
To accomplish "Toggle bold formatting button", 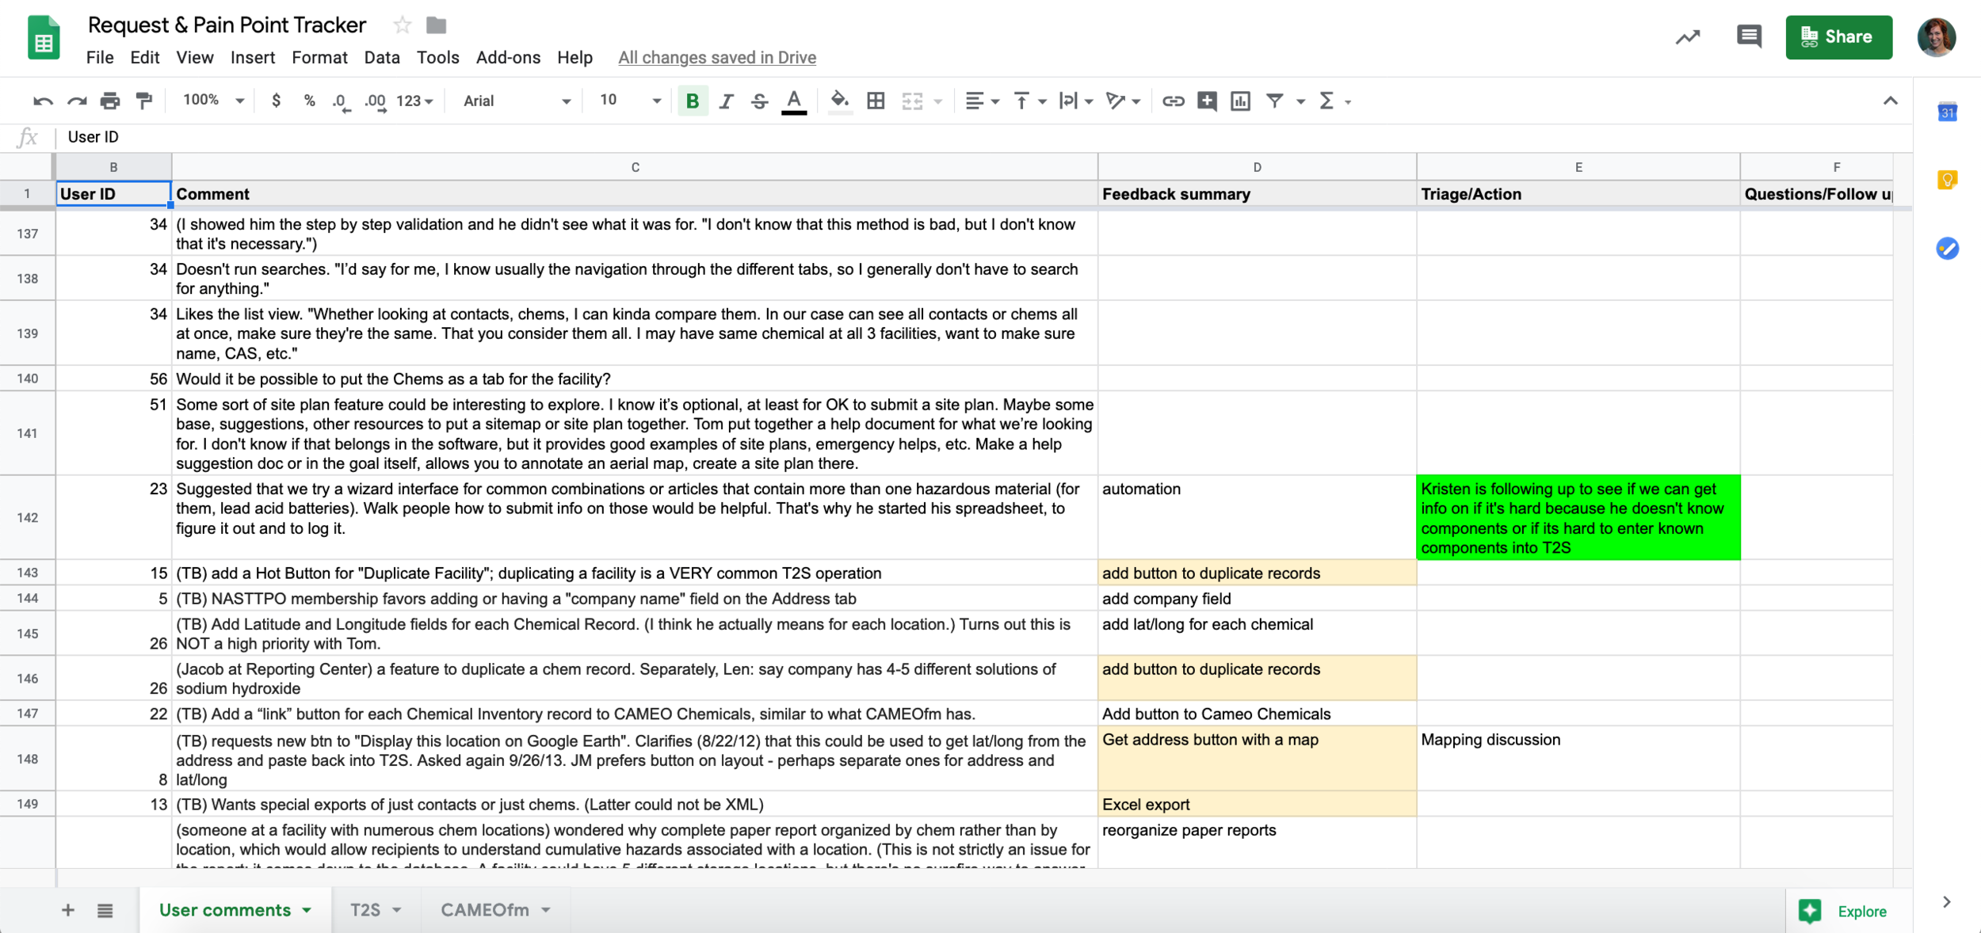I will (x=692, y=101).
